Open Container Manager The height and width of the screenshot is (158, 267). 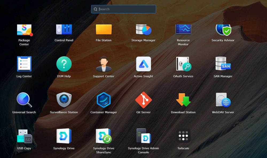[104, 100]
